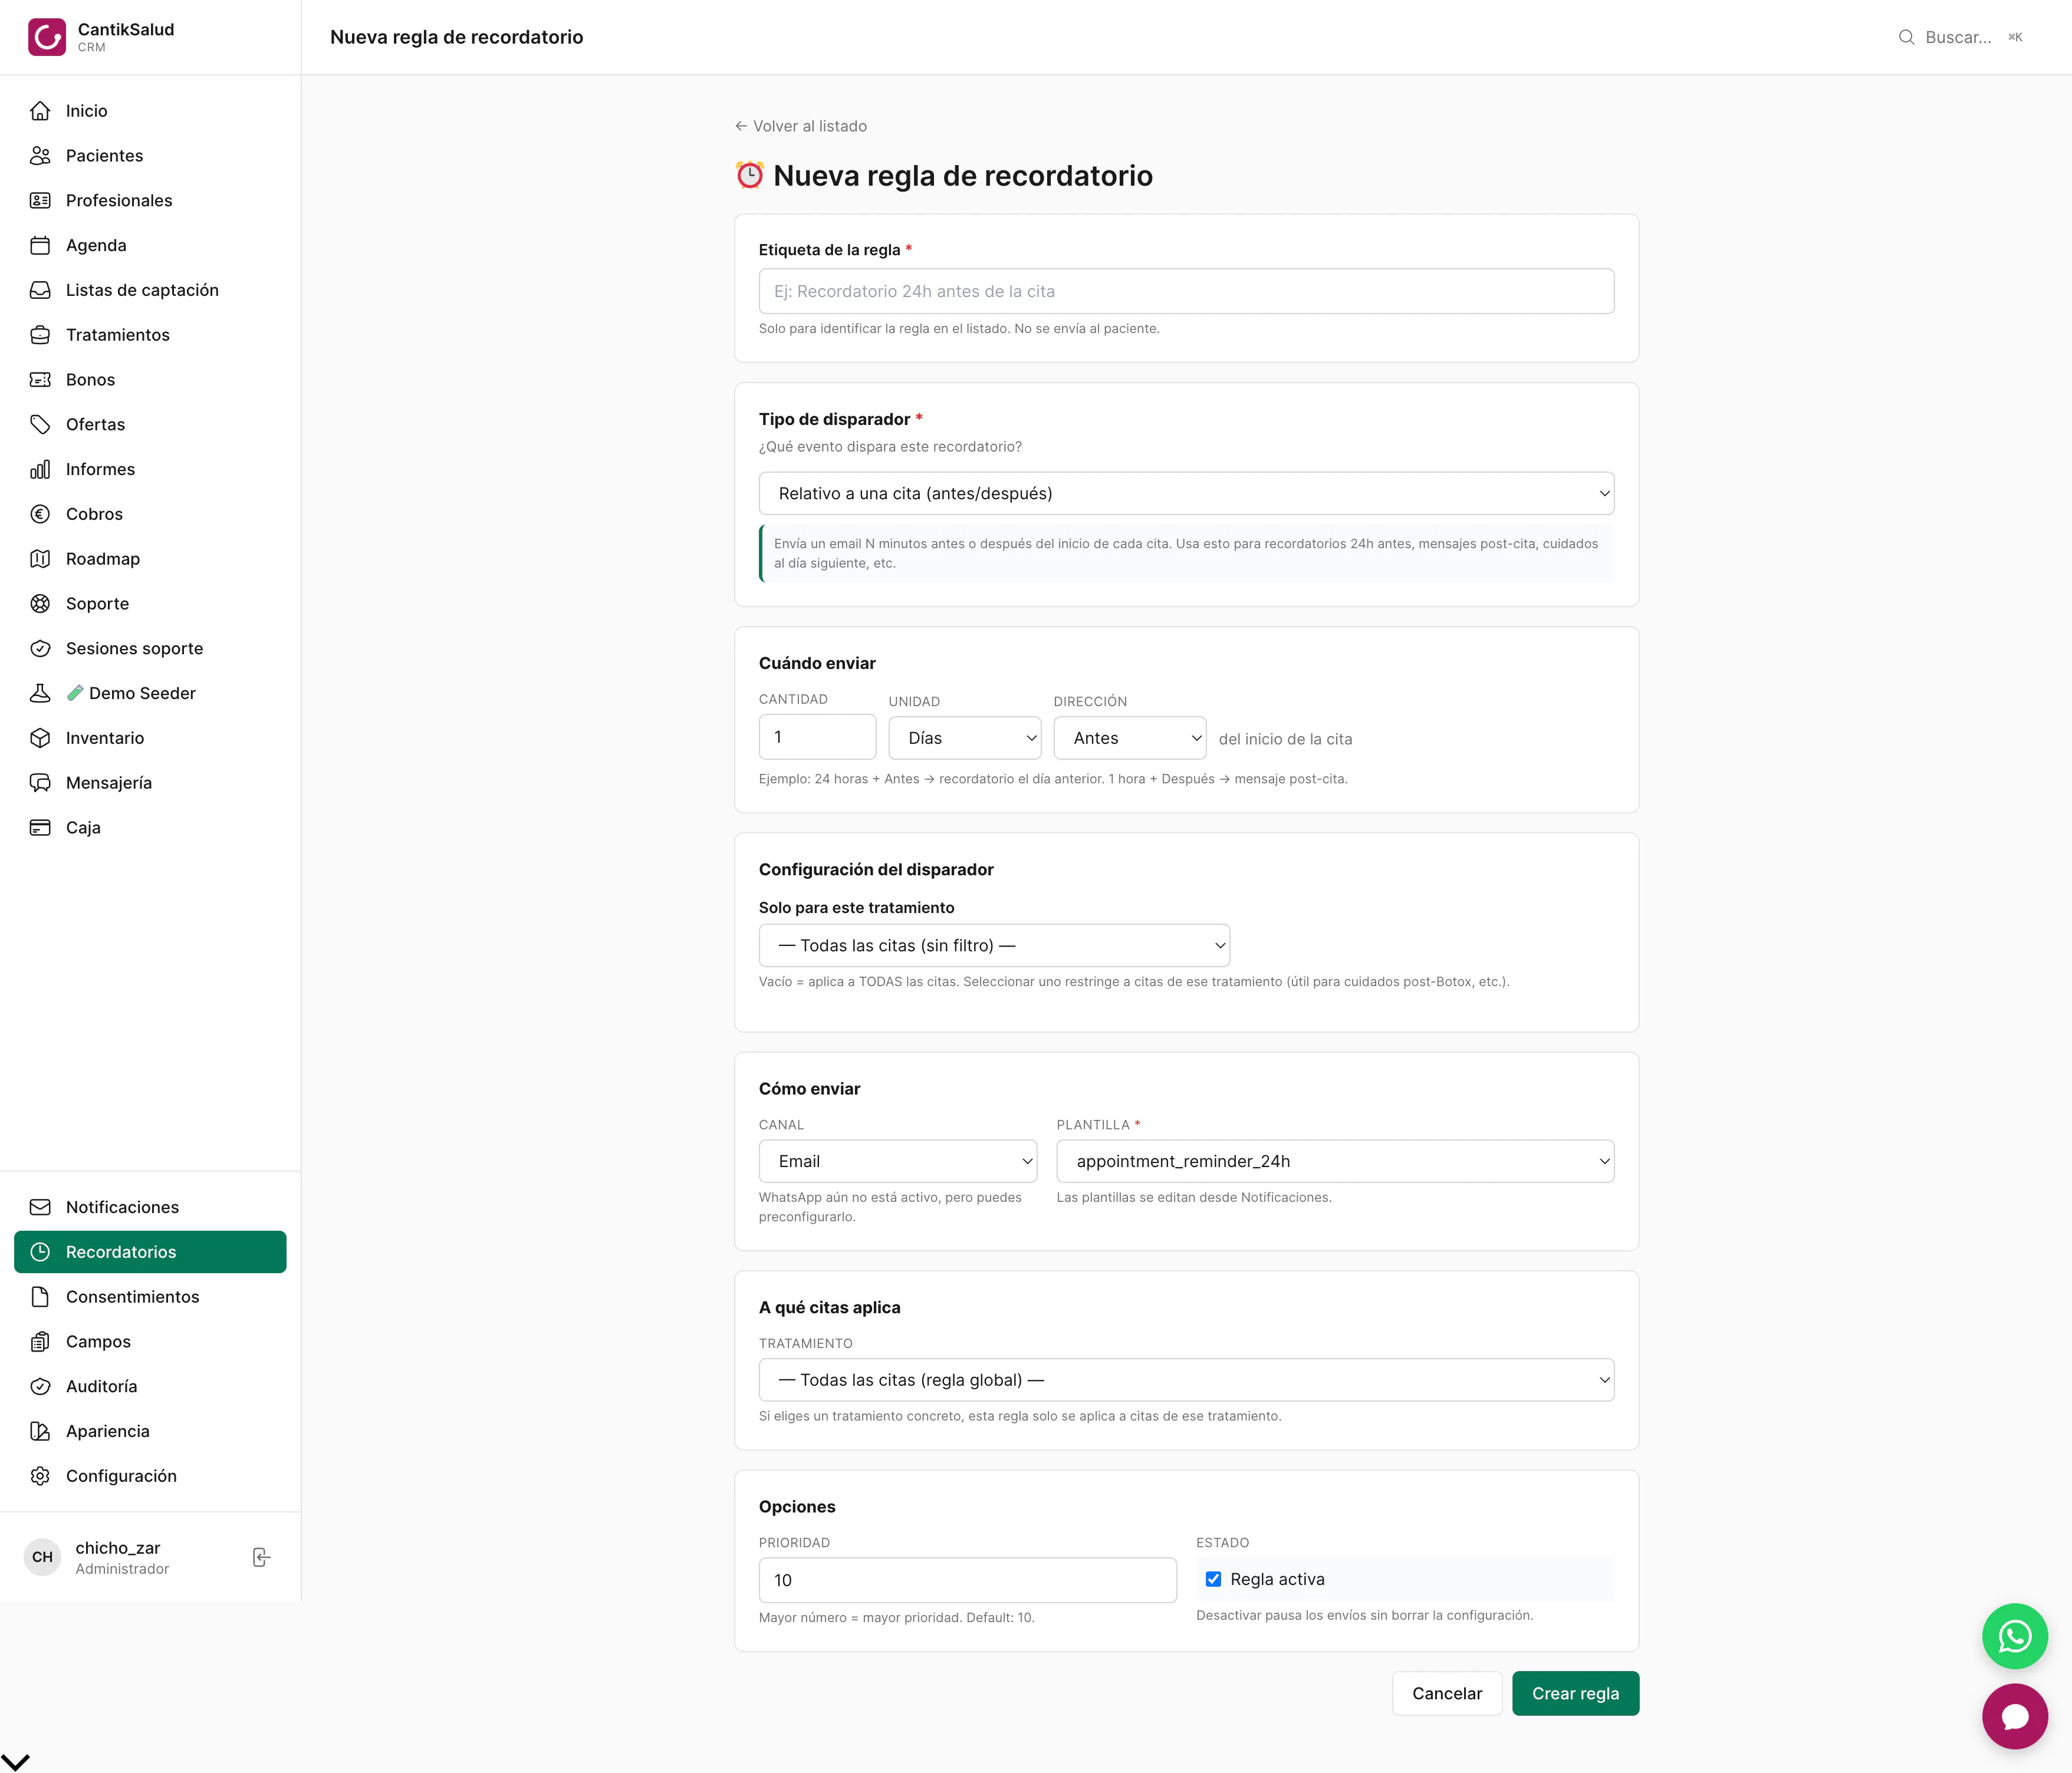Click the Agenda calendar icon
Image resolution: width=2072 pixels, height=1773 pixels.
point(40,246)
